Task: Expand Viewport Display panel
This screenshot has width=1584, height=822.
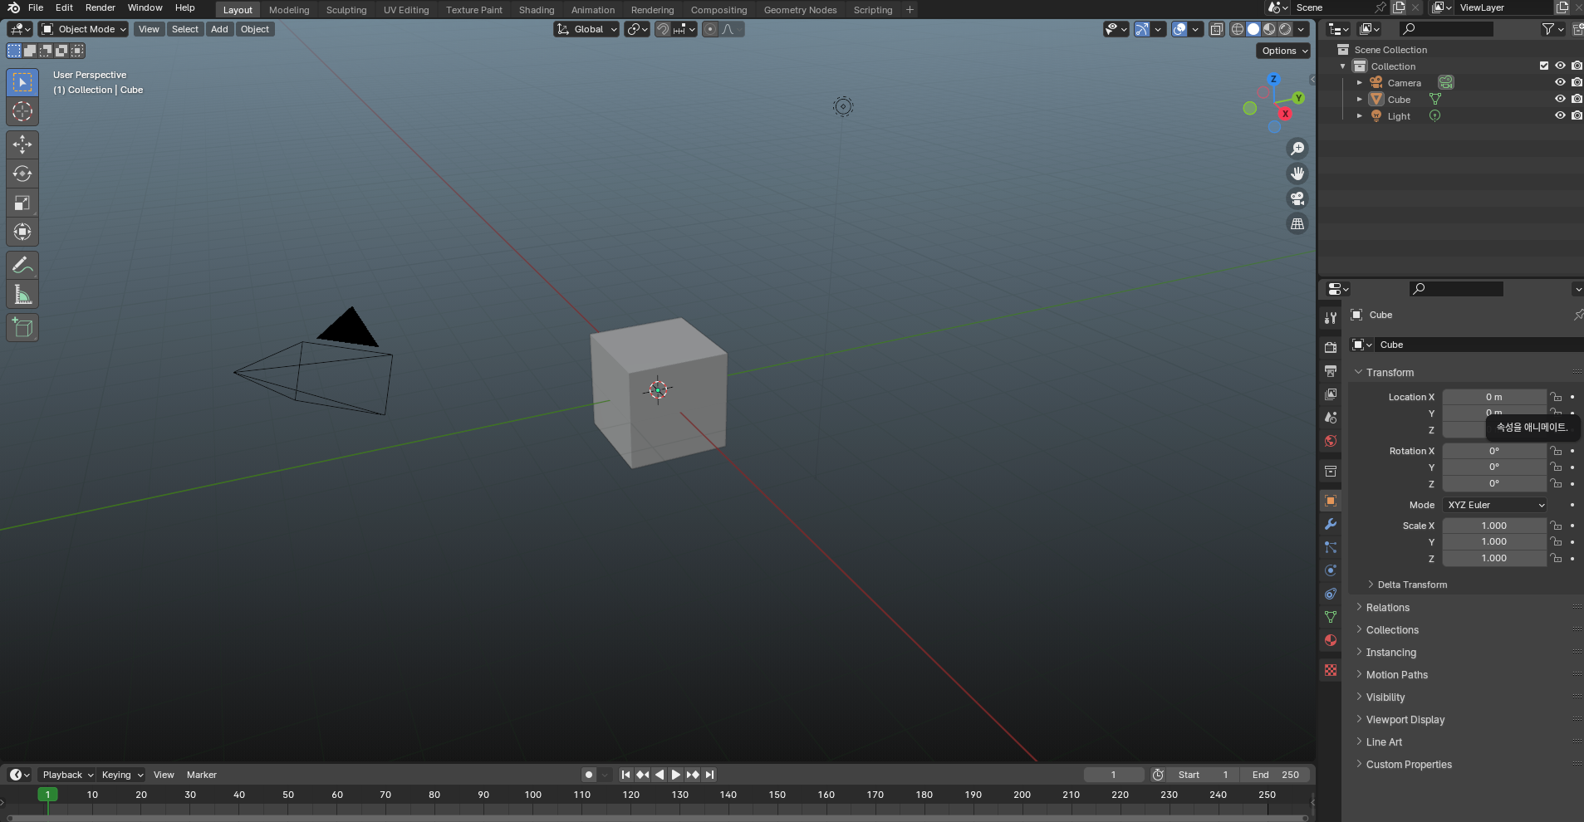Action: 1405,720
